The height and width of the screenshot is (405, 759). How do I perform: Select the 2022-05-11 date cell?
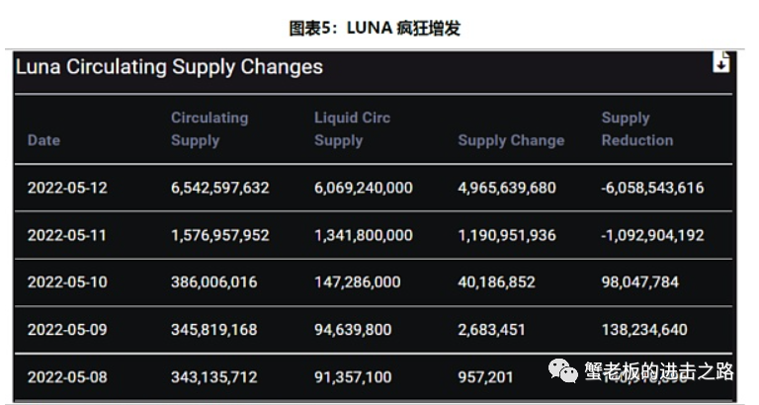[x=67, y=235]
